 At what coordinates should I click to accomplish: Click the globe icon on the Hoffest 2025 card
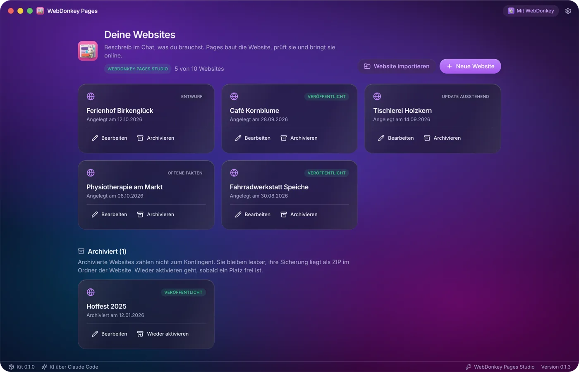pyautogui.click(x=91, y=292)
